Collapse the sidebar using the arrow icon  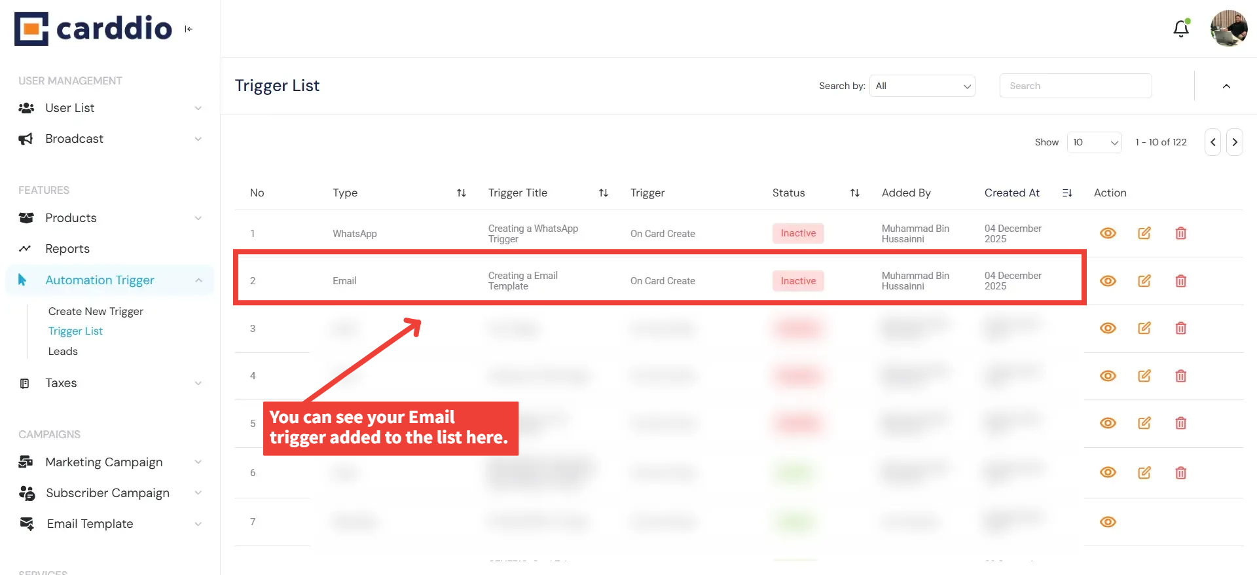(x=189, y=29)
